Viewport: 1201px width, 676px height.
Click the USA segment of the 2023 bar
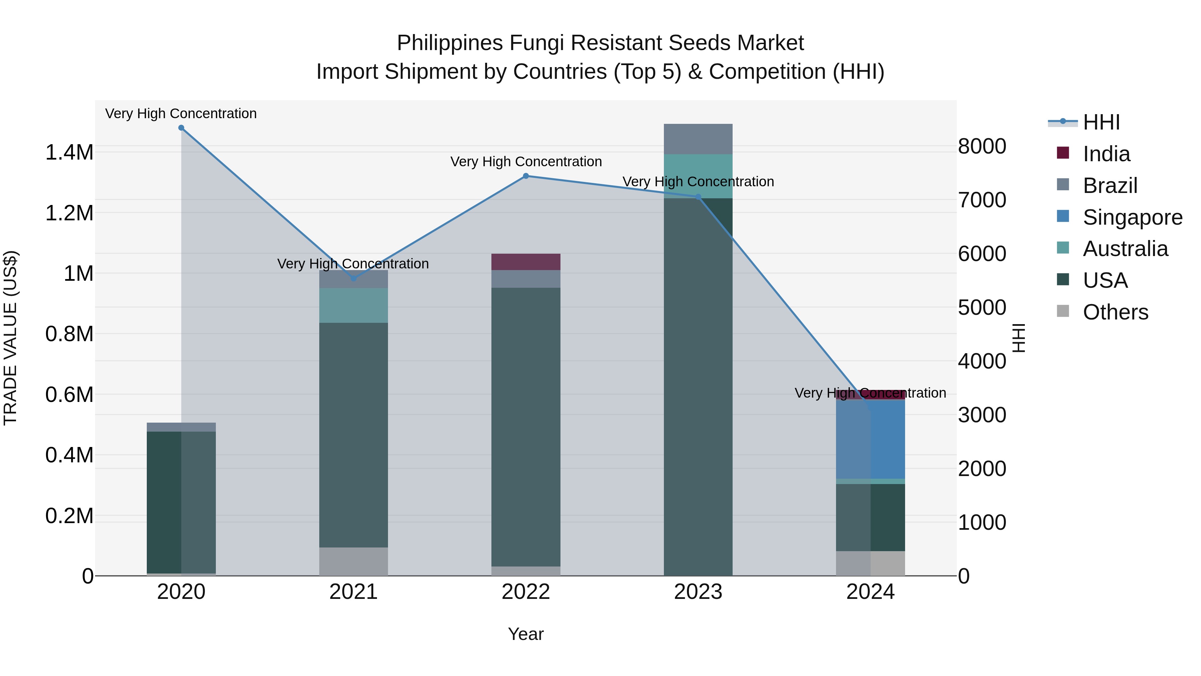pos(698,387)
